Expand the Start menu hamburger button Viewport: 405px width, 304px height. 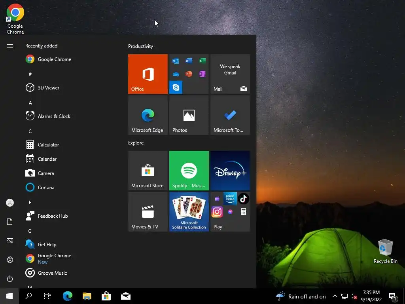coord(10,46)
